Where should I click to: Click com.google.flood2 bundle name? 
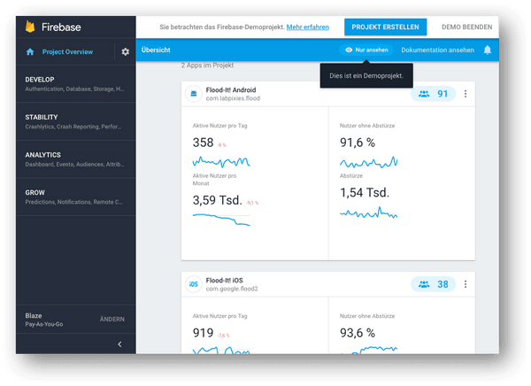click(x=232, y=289)
